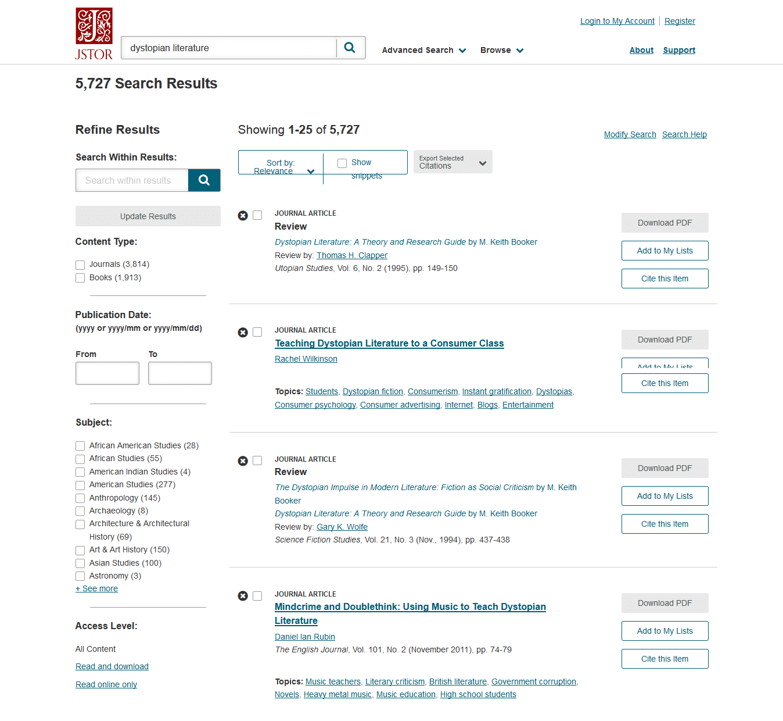Filter access by Read online only
Screen dimensions: 783x721
(106, 684)
